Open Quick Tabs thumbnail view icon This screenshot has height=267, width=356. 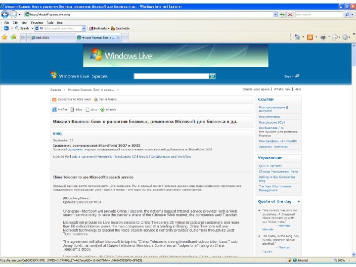pos(23,38)
